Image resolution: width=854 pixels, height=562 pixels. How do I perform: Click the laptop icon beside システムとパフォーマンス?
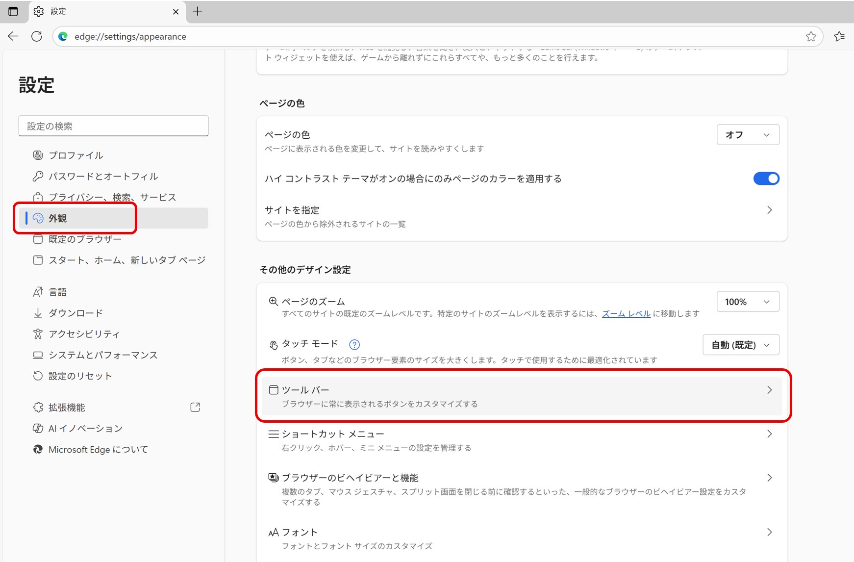[x=38, y=355]
